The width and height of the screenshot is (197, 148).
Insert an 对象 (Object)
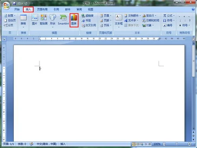(148, 25)
